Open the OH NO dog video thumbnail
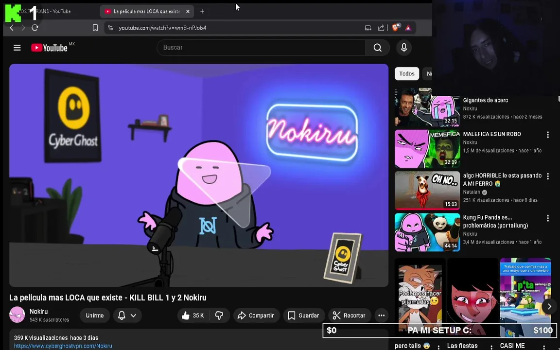Screen dimensions: 560x350 (x=427, y=191)
